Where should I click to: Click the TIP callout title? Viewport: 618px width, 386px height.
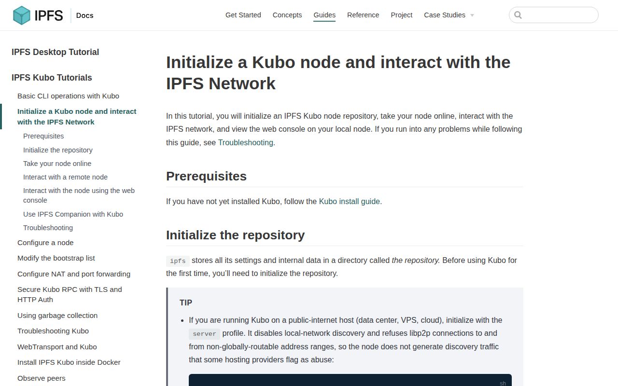click(186, 303)
